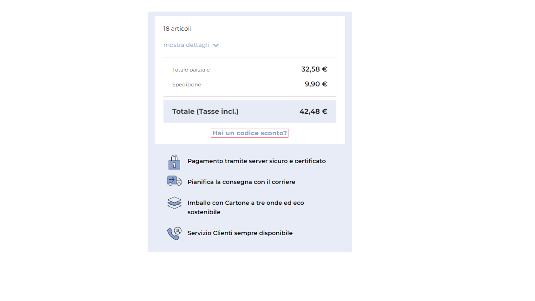Viewport: 535px width, 301px height.
Task: Click the '18 articoli' item count
Action: pos(178,28)
